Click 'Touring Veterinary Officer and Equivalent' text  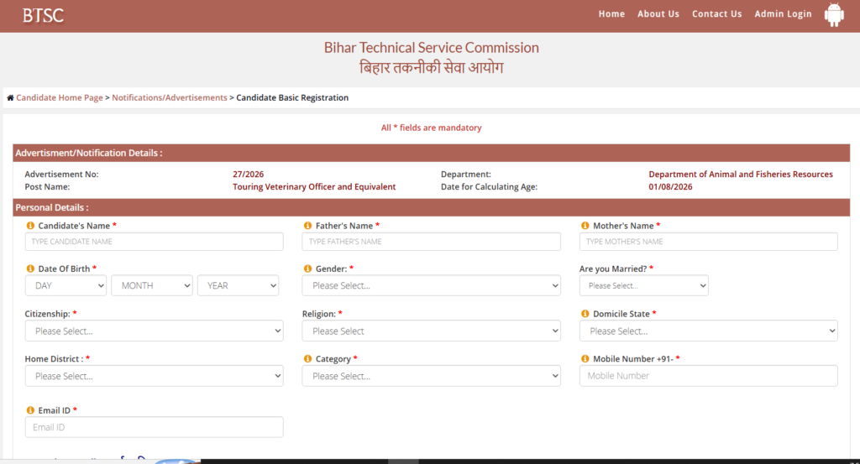pyautogui.click(x=314, y=187)
